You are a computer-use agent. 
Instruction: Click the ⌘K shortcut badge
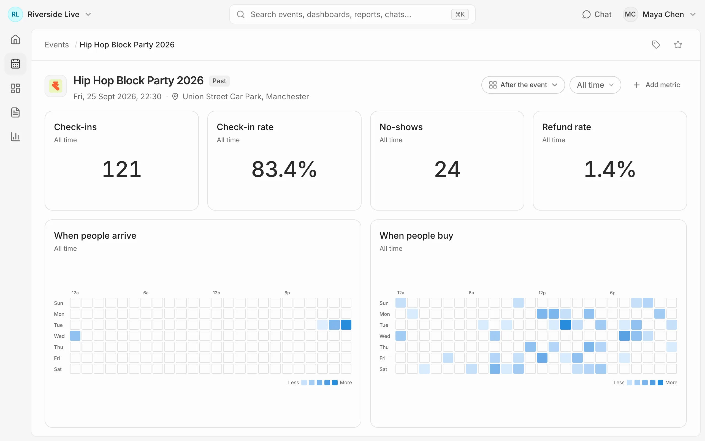(x=460, y=14)
